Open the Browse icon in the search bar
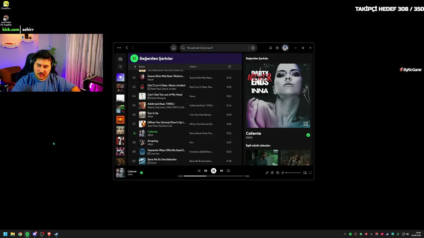Viewport: 424px width, 238px height. (x=253, y=48)
